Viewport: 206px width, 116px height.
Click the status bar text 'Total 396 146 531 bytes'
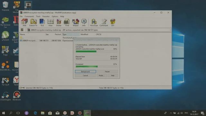point(111,88)
